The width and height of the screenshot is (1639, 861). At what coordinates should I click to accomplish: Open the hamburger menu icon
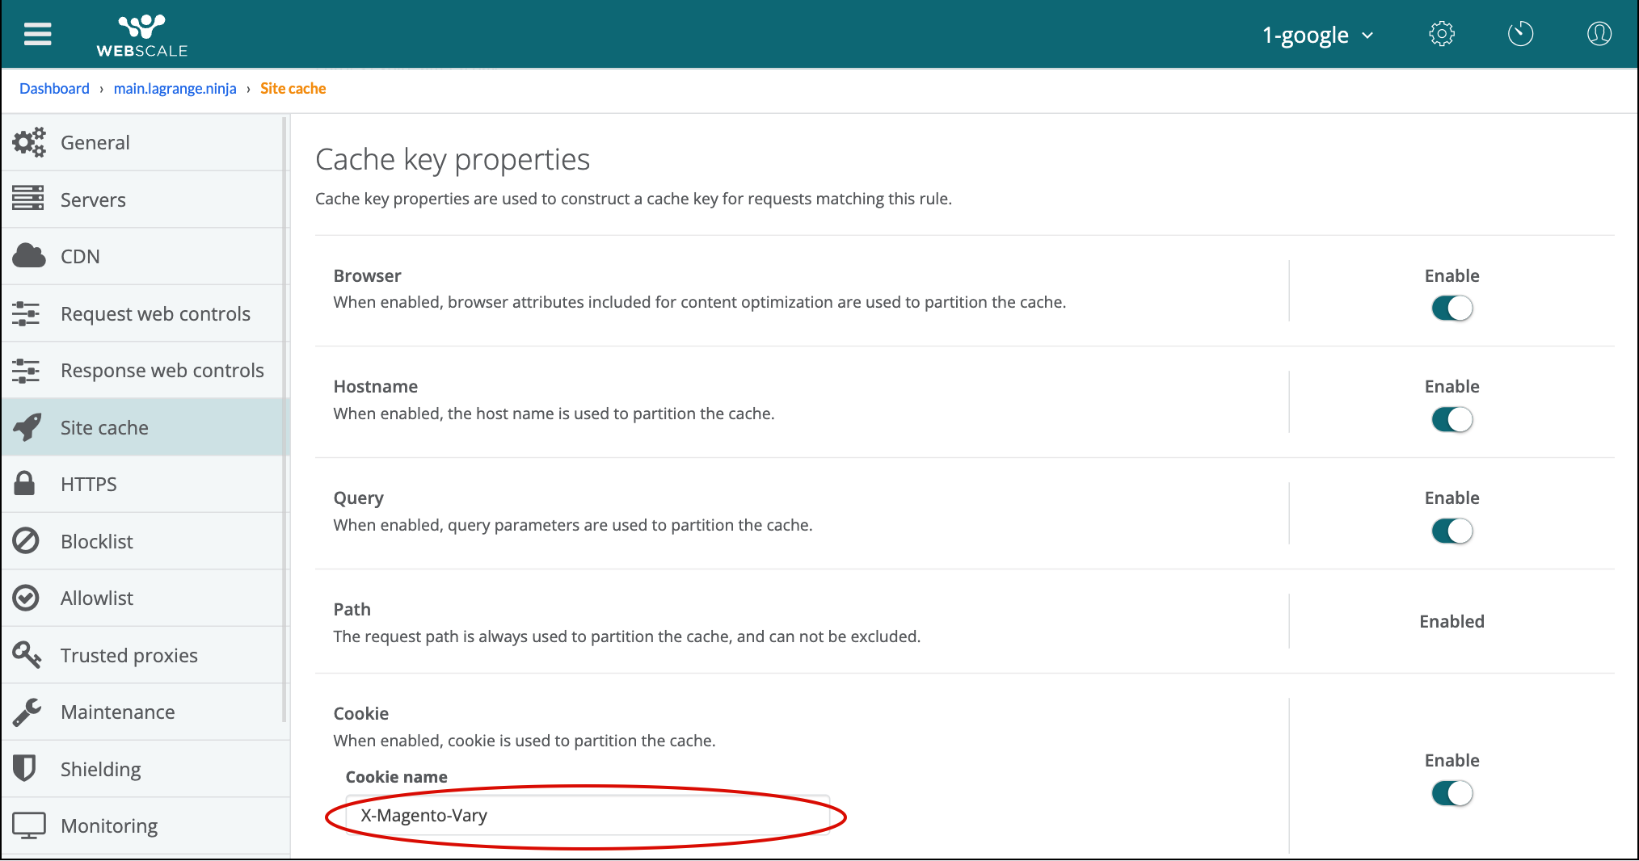pyautogui.click(x=37, y=34)
